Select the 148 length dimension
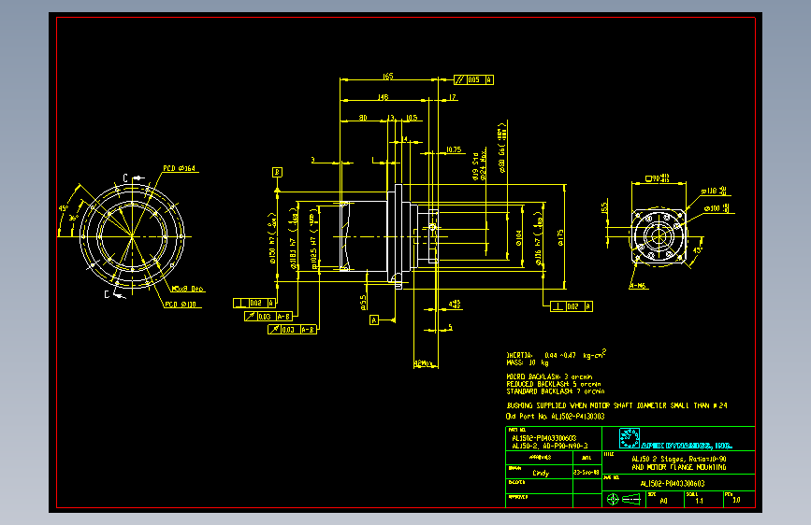This screenshot has width=811, height=525. click(383, 97)
